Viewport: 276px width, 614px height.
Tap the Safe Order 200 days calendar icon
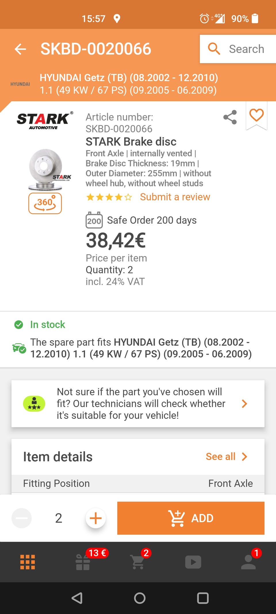point(94,220)
